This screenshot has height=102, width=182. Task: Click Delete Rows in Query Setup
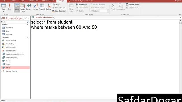click(82, 8)
